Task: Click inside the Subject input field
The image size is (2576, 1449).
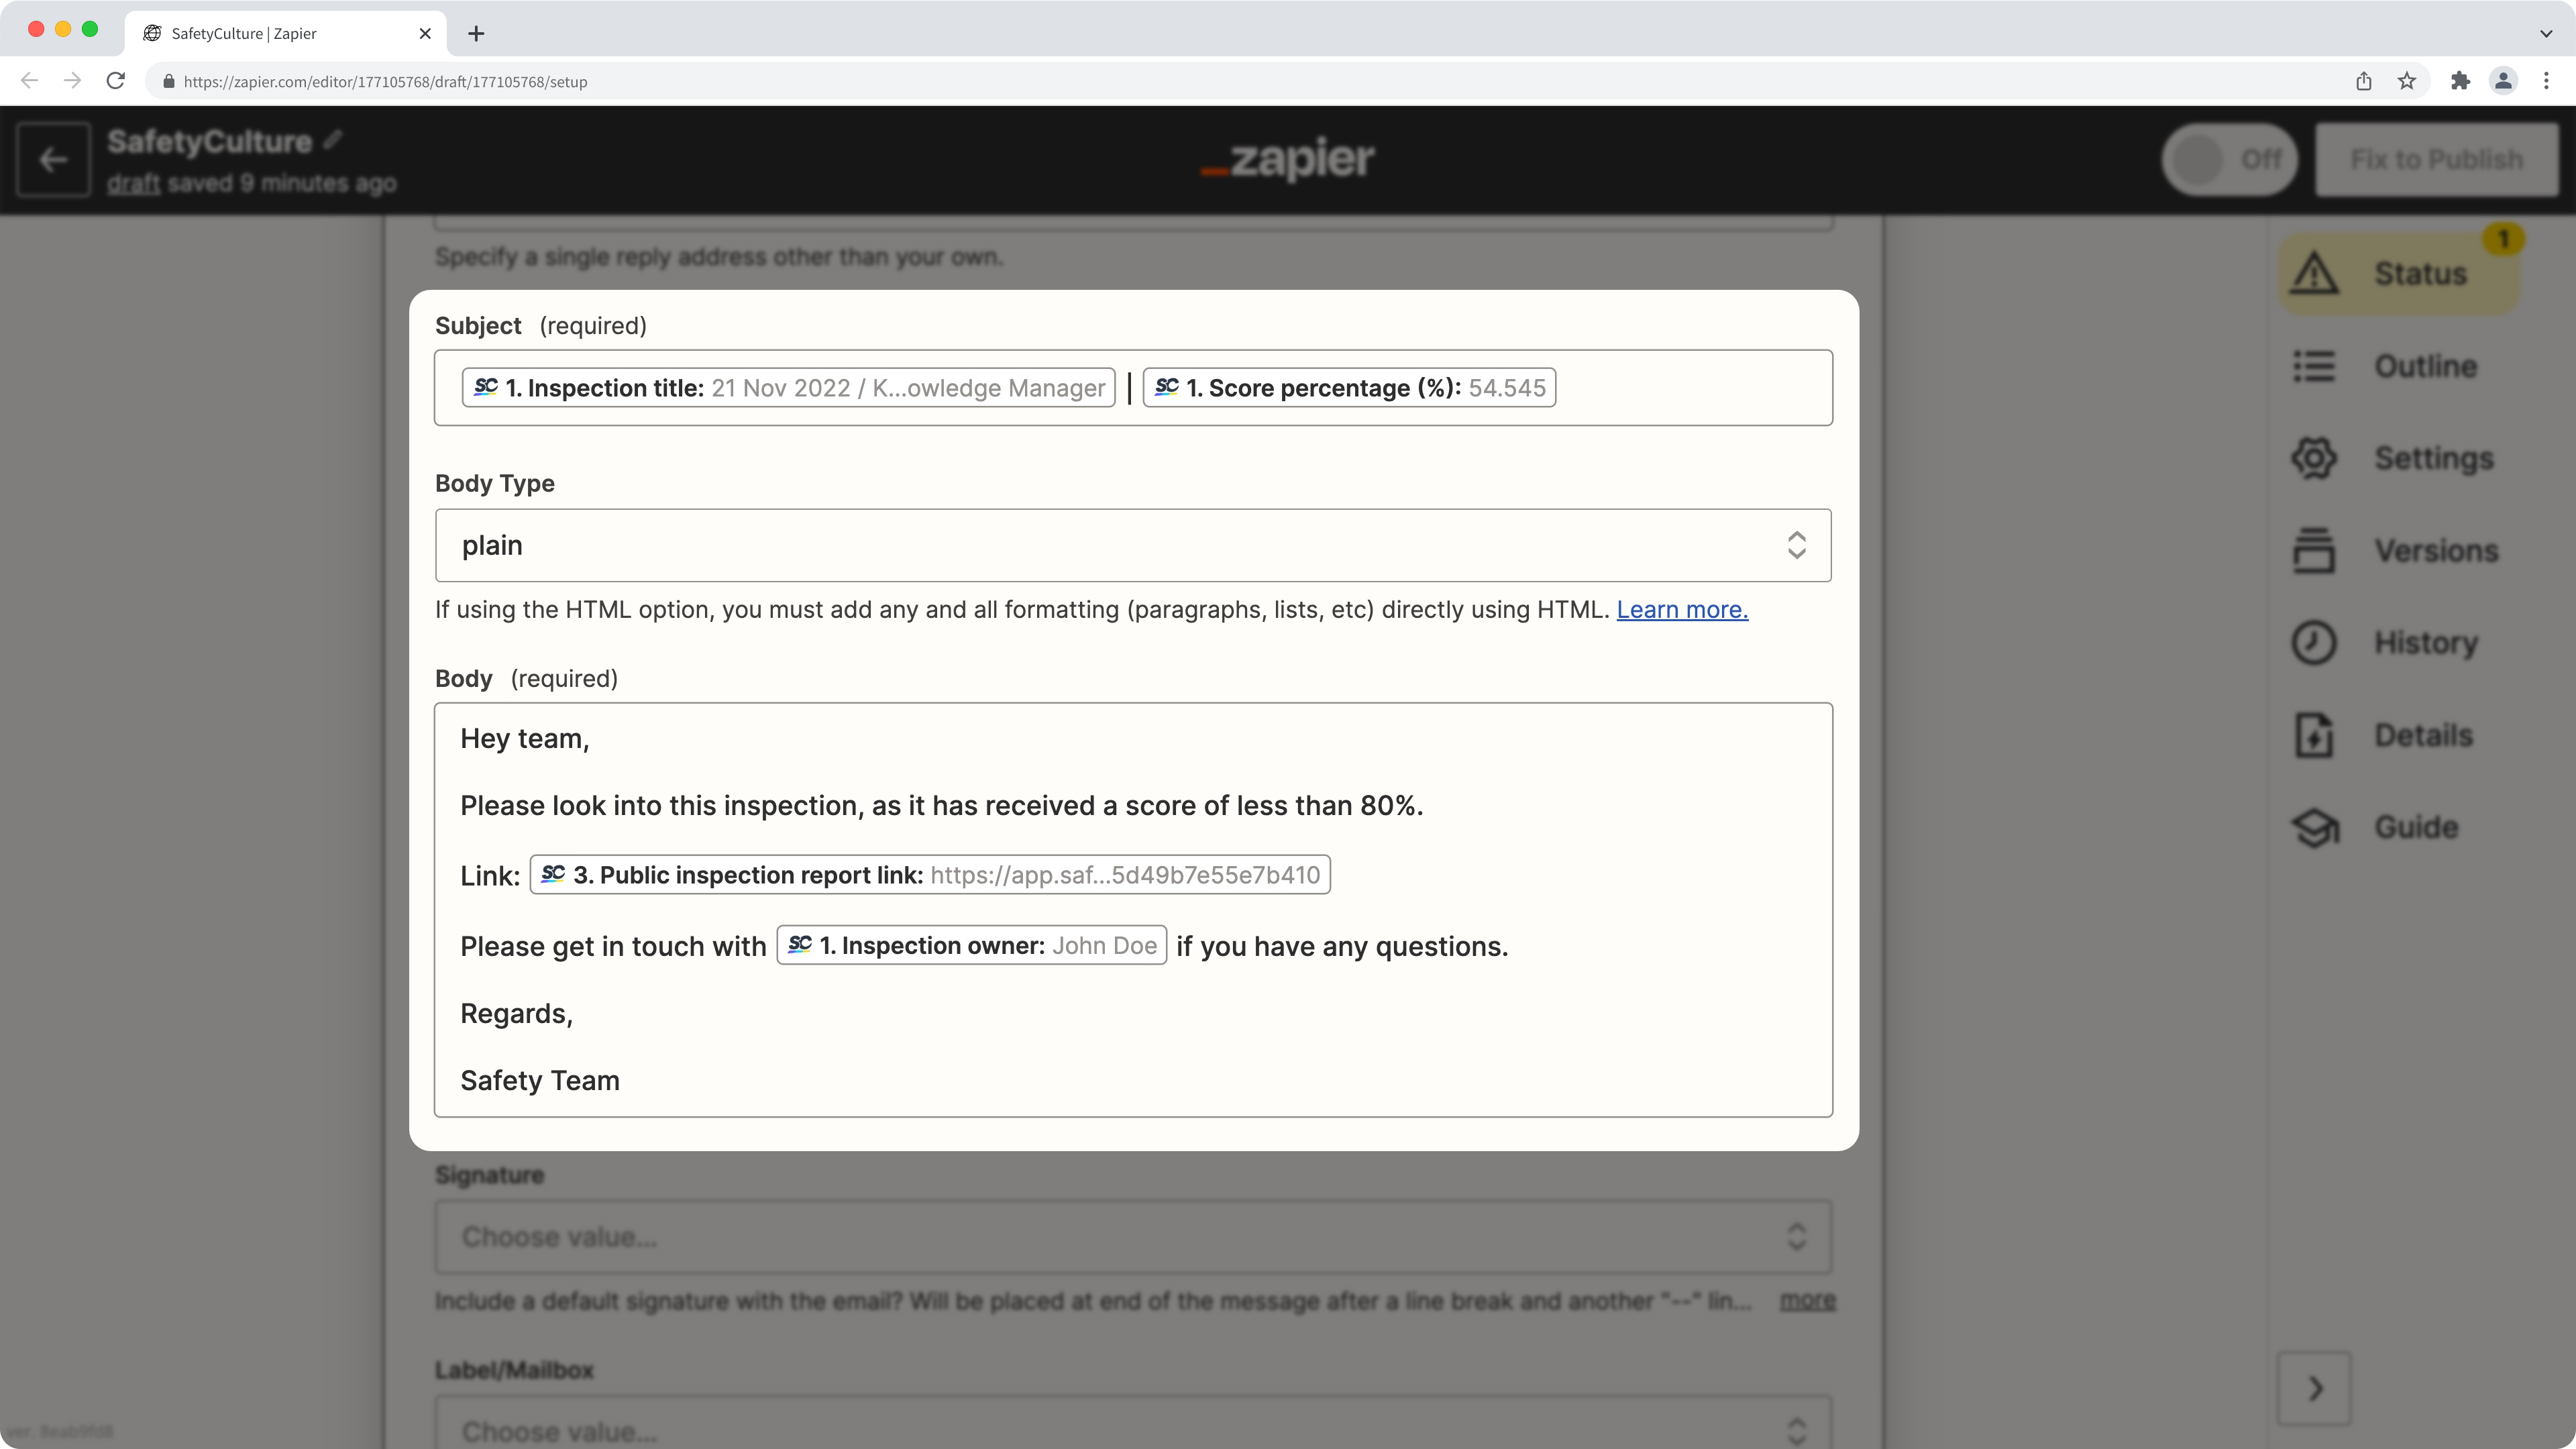Action: point(1133,388)
